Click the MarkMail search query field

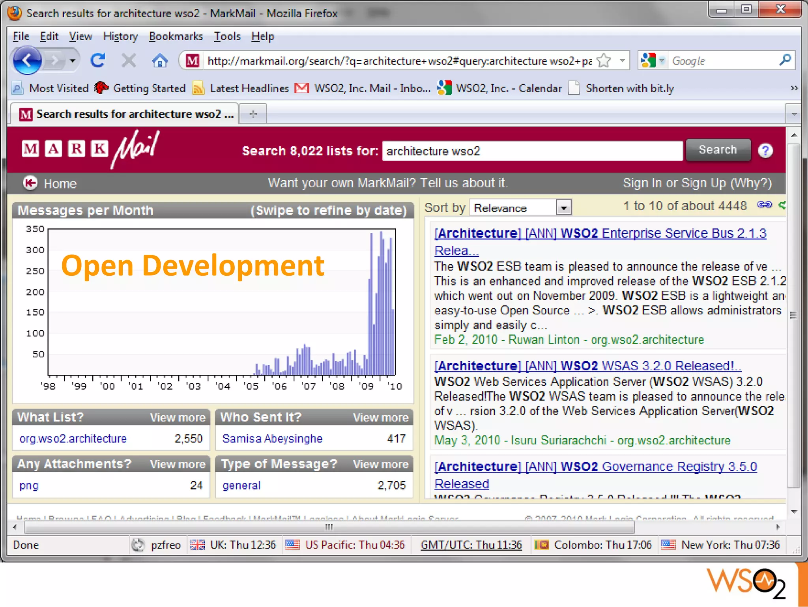[533, 151]
